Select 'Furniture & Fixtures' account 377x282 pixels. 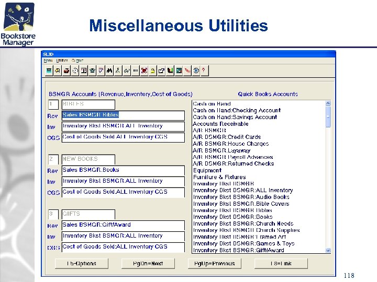click(219, 177)
